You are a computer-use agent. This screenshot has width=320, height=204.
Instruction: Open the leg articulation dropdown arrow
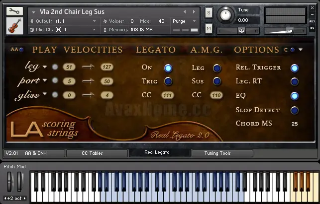coord(45,67)
